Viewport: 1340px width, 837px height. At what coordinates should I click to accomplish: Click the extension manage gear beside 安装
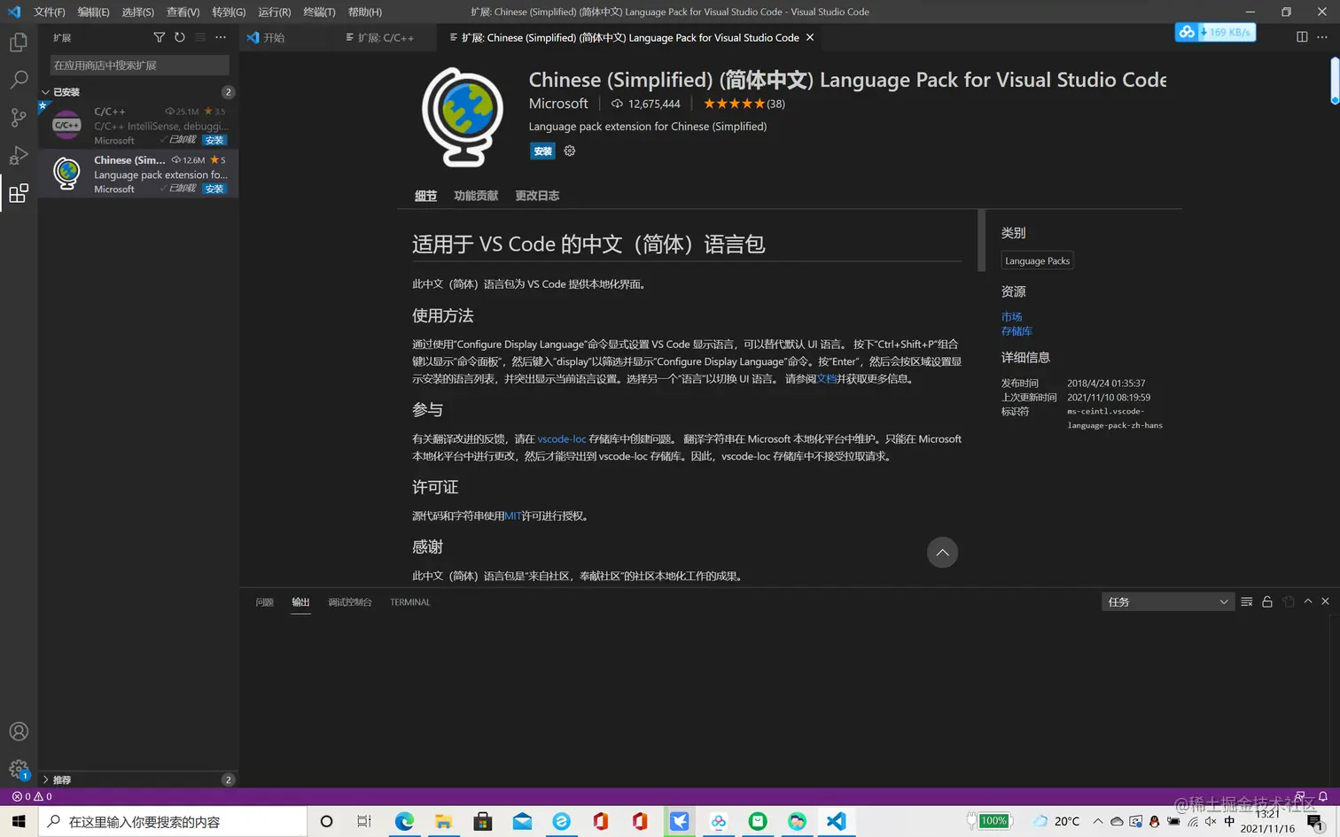coord(570,151)
